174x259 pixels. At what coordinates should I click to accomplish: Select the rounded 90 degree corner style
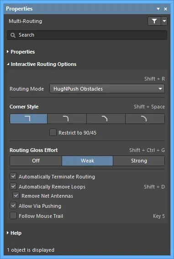pos(67,119)
